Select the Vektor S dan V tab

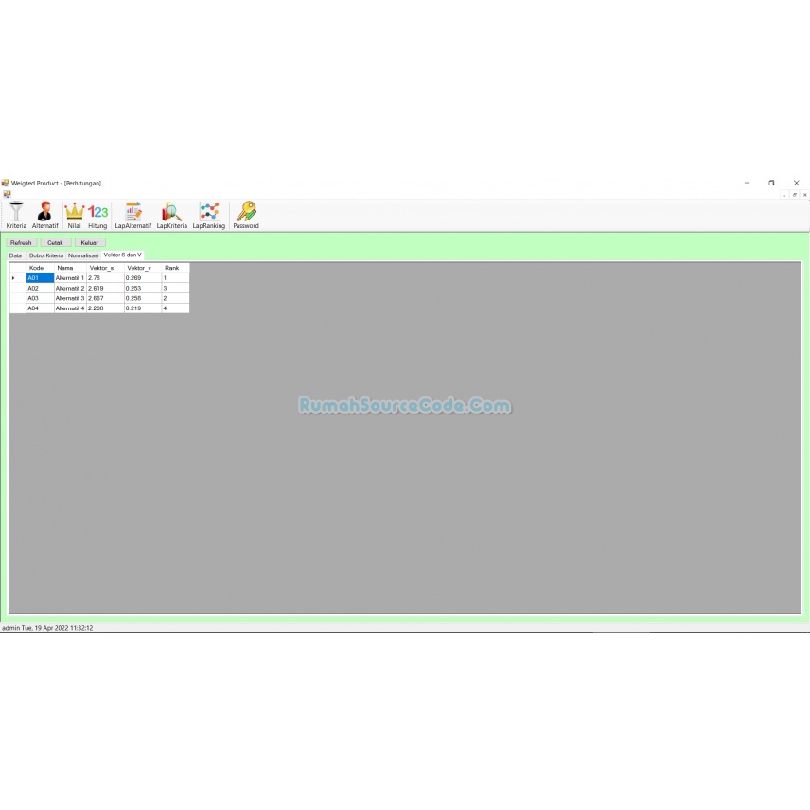(x=122, y=255)
